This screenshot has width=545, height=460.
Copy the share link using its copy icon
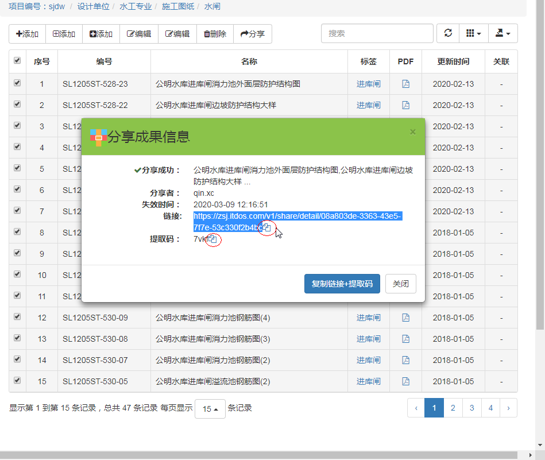pos(266,228)
